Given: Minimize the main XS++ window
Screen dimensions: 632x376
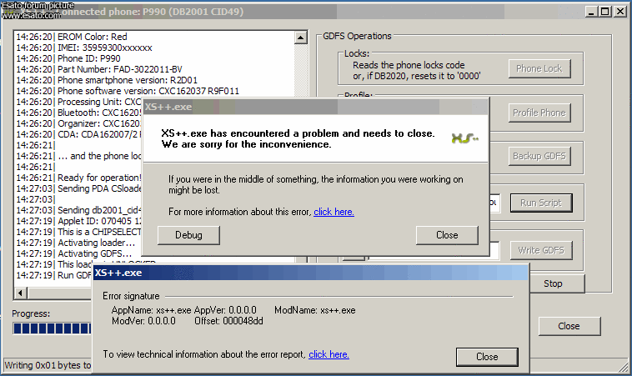Looking at the screenshot, I should tap(591, 12).
